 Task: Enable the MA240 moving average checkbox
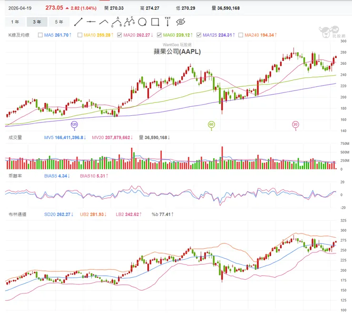coord(241,35)
